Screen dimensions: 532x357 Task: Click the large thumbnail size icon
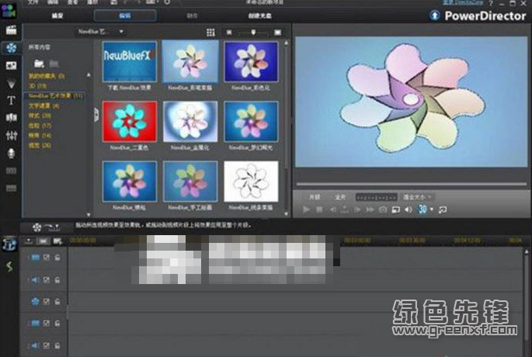pyautogui.click(x=277, y=33)
